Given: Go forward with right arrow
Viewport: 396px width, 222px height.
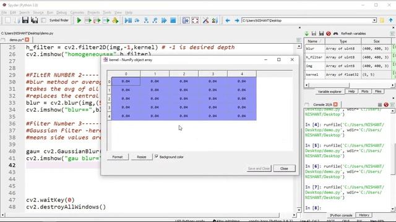Looking at the screenshot, I should click(x=236, y=20).
